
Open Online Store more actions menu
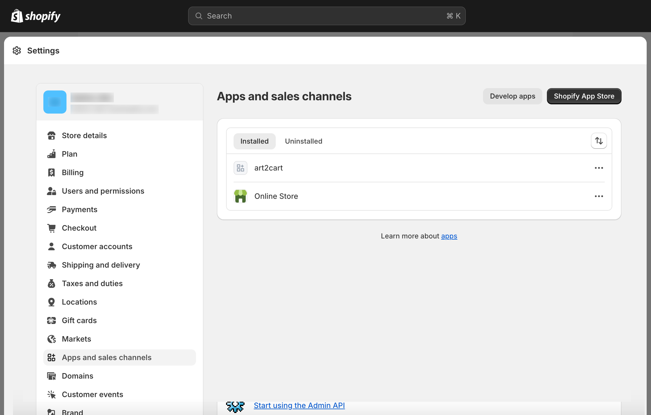point(599,196)
